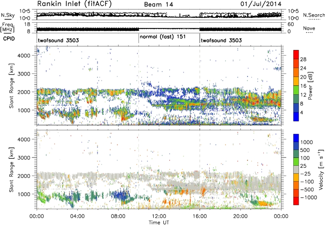Click the '-1000' velocity scale value
The width and height of the screenshot is (325, 225).
click(308, 197)
